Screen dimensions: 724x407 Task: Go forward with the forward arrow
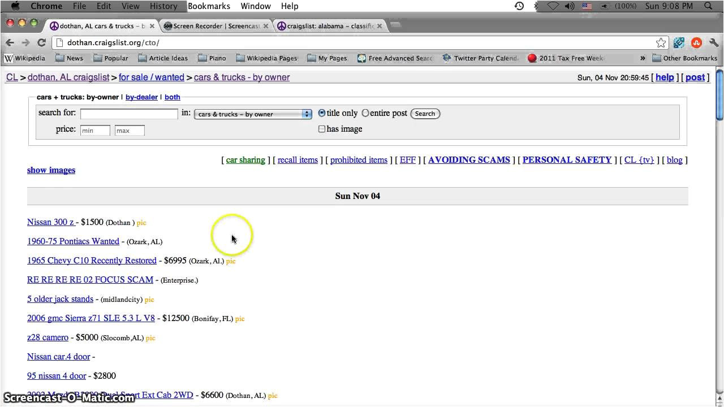pos(25,42)
